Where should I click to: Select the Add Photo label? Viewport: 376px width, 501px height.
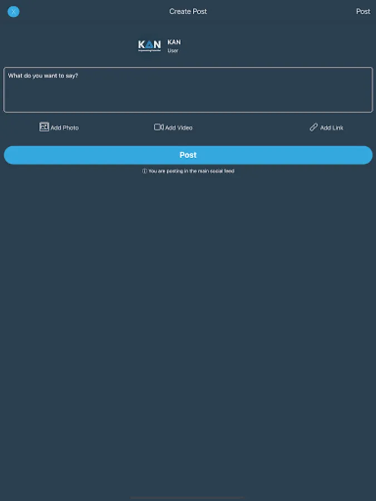[65, 128]
